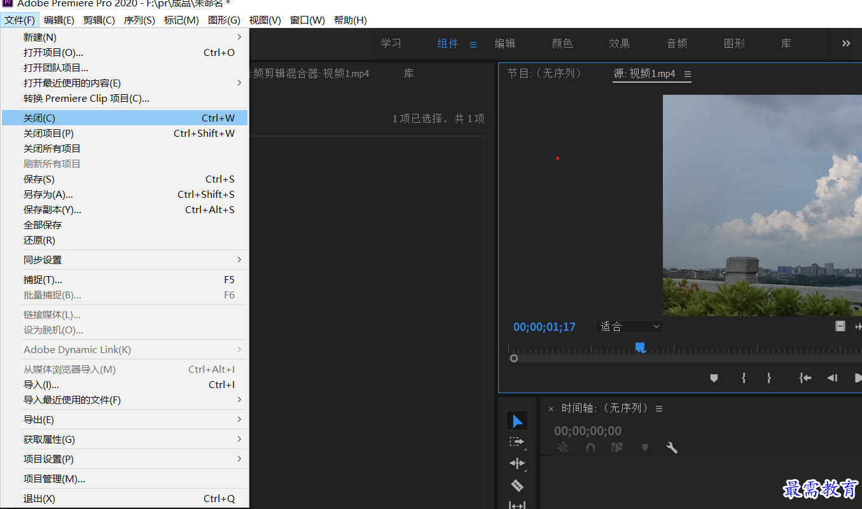This screenshot has width=862, height=509.
Task: Open timeline panel menu icon
Action: pos(659,408)
